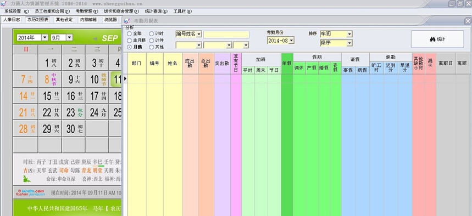Open the 系统设置 menu

point(16,12)
